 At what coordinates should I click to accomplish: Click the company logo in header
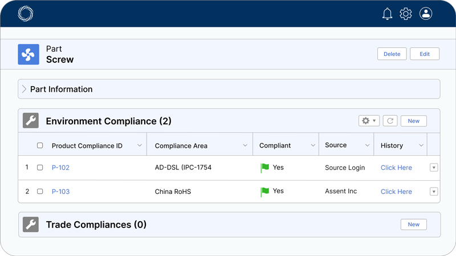[x=26, y=14]
